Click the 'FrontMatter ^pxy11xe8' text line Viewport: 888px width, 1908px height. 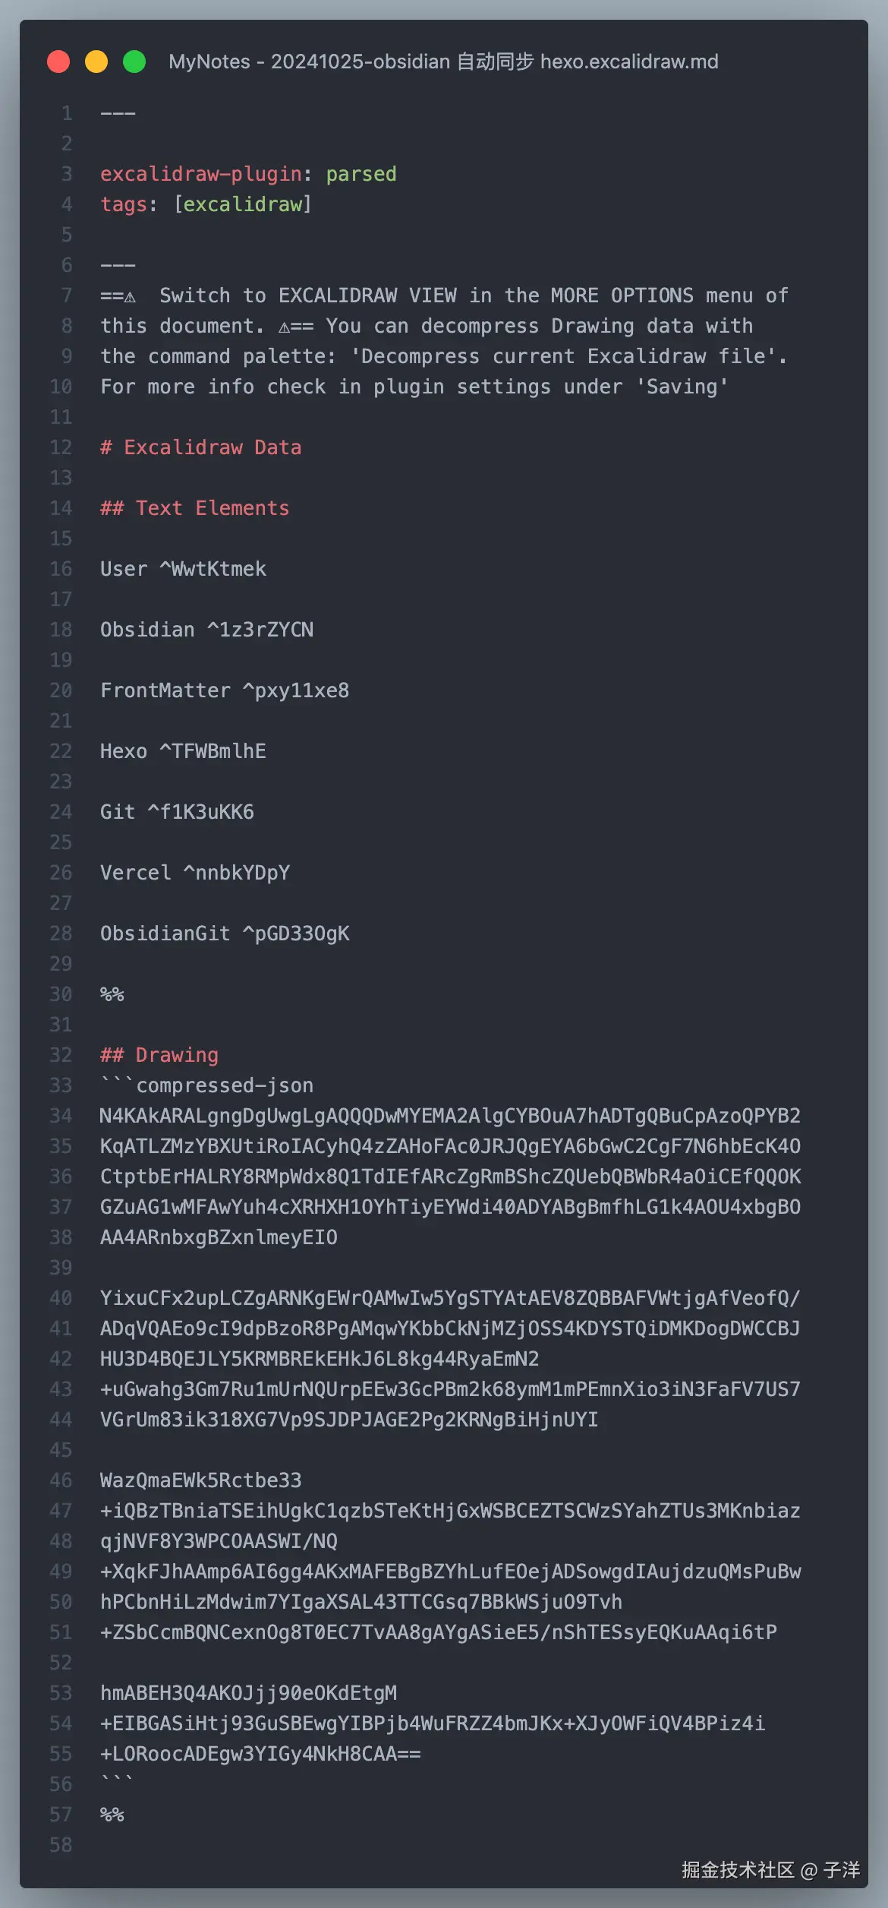[225, 690]
